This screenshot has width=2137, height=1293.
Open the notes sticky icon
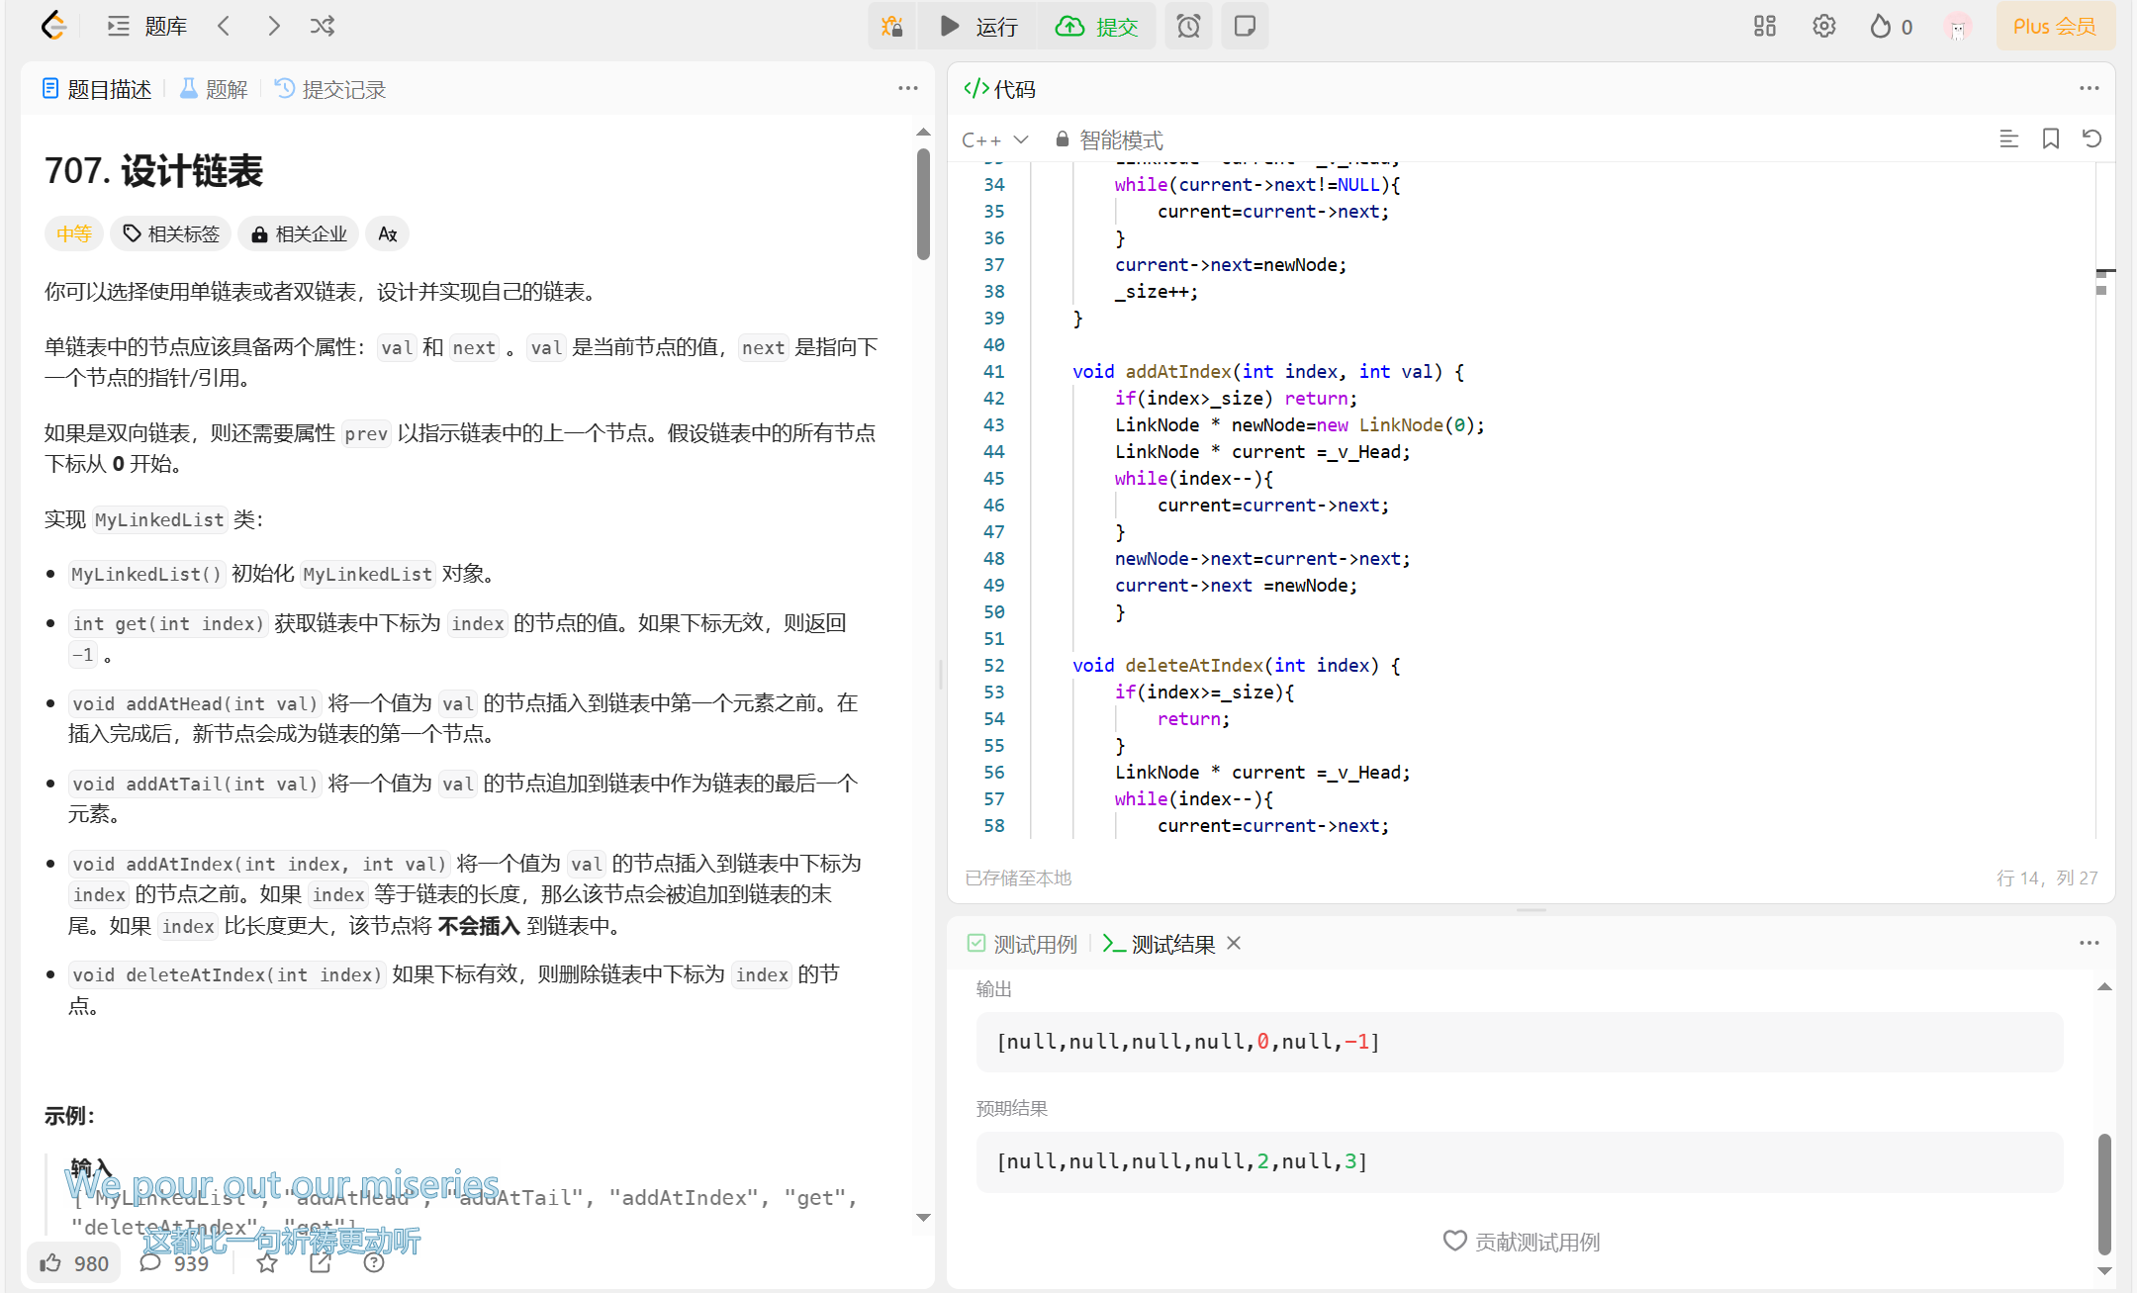(x=1245, y=26)
